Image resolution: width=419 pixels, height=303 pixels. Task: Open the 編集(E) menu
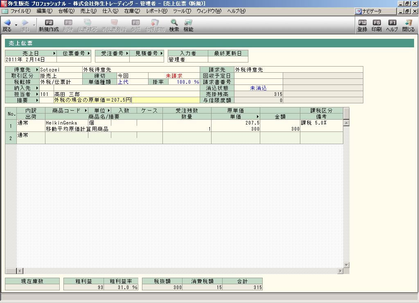44,11
